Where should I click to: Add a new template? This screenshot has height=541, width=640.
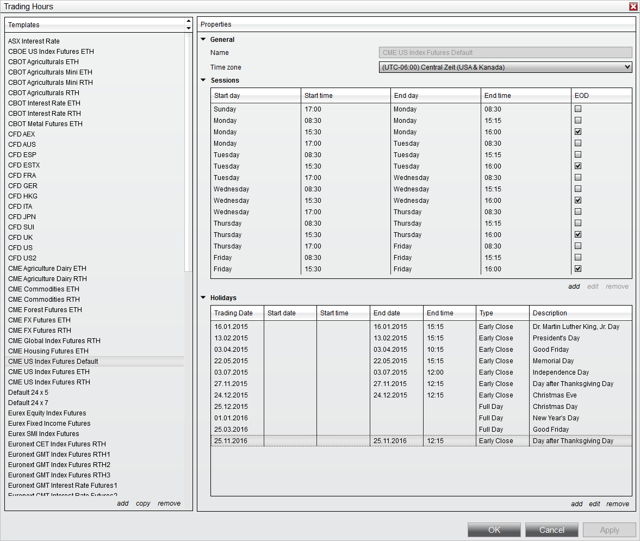point(122,503)
